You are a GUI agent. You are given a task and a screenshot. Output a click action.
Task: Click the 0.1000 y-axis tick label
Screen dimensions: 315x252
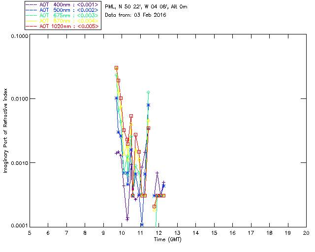[x=20, y=36]
